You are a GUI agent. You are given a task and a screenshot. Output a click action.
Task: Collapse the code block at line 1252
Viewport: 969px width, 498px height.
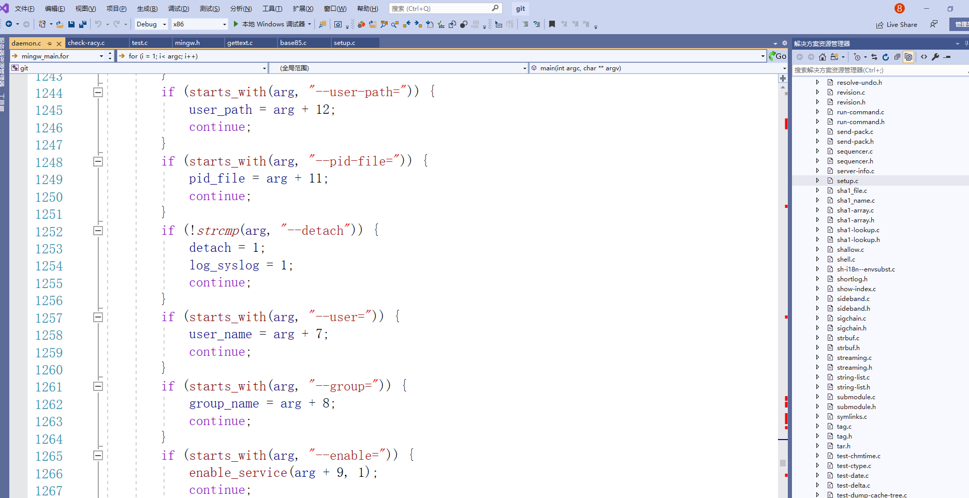[x=98, y=231]
